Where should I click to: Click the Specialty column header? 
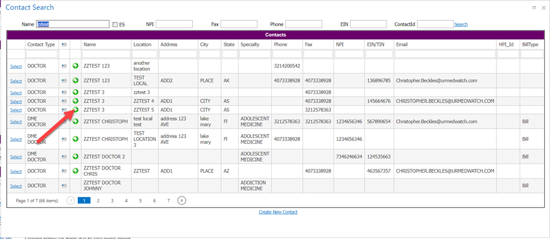249,44
